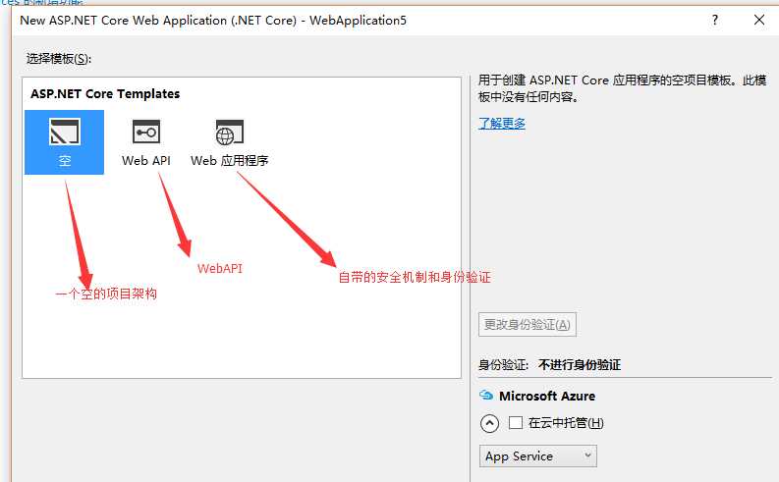Viewport: 779px width, 482px height.
Task: Click the dialog title WebApplication5
Action: pos(358,21)
